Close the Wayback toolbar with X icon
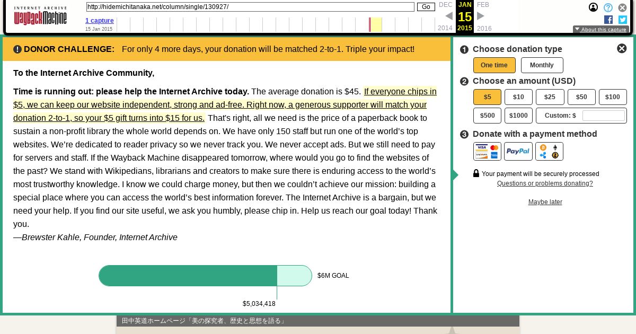The height and width of the screenshot is (334, 636). tap(623, 7)
